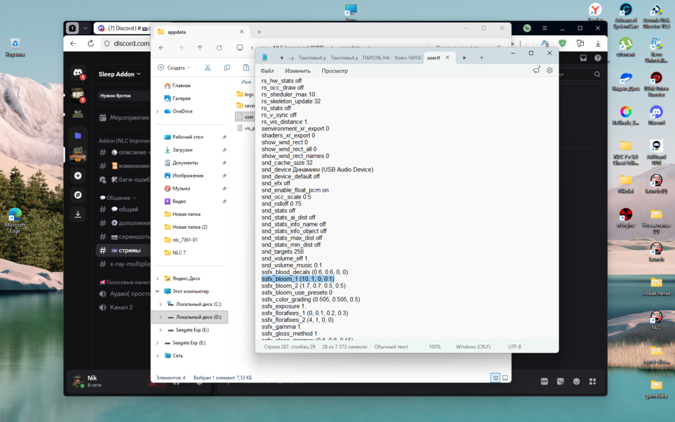Expand Локальный диск (D:) node
The height and width of the screenshot is (422, 675).
(161, 317)
